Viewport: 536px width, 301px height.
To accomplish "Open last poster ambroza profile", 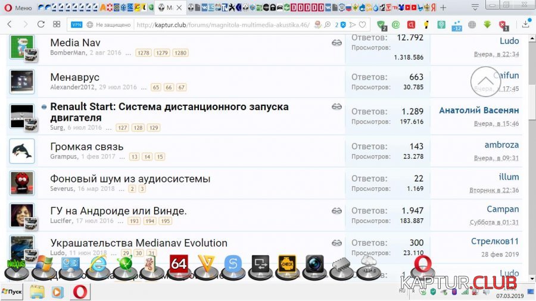I will tap(501, 145).
